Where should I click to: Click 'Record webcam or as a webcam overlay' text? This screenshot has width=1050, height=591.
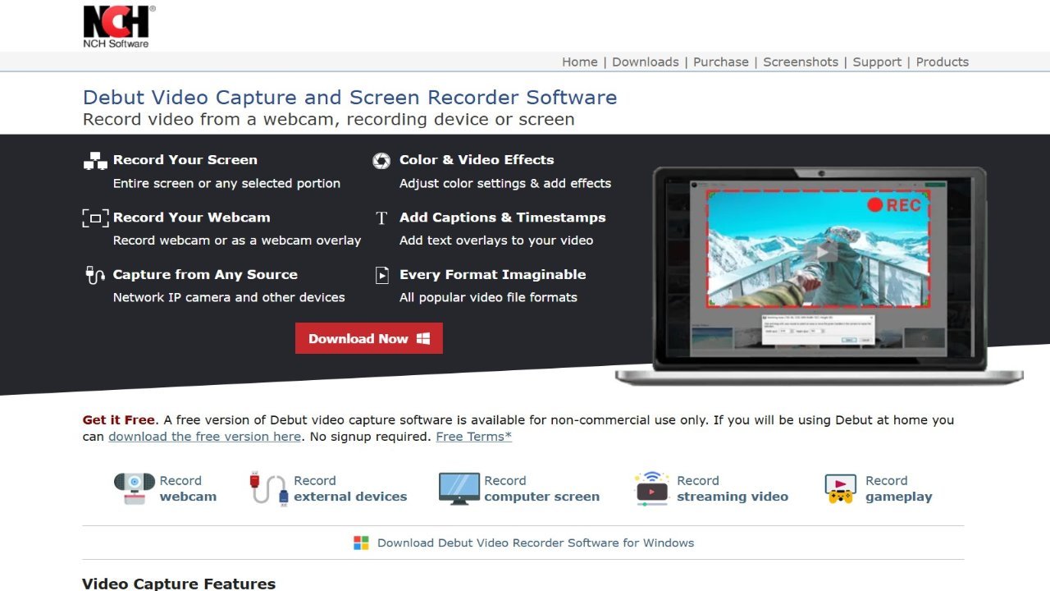[237, 241]
